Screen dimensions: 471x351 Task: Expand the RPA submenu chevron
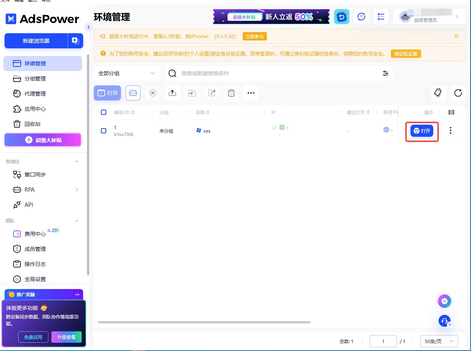click(x=77, y=190)
